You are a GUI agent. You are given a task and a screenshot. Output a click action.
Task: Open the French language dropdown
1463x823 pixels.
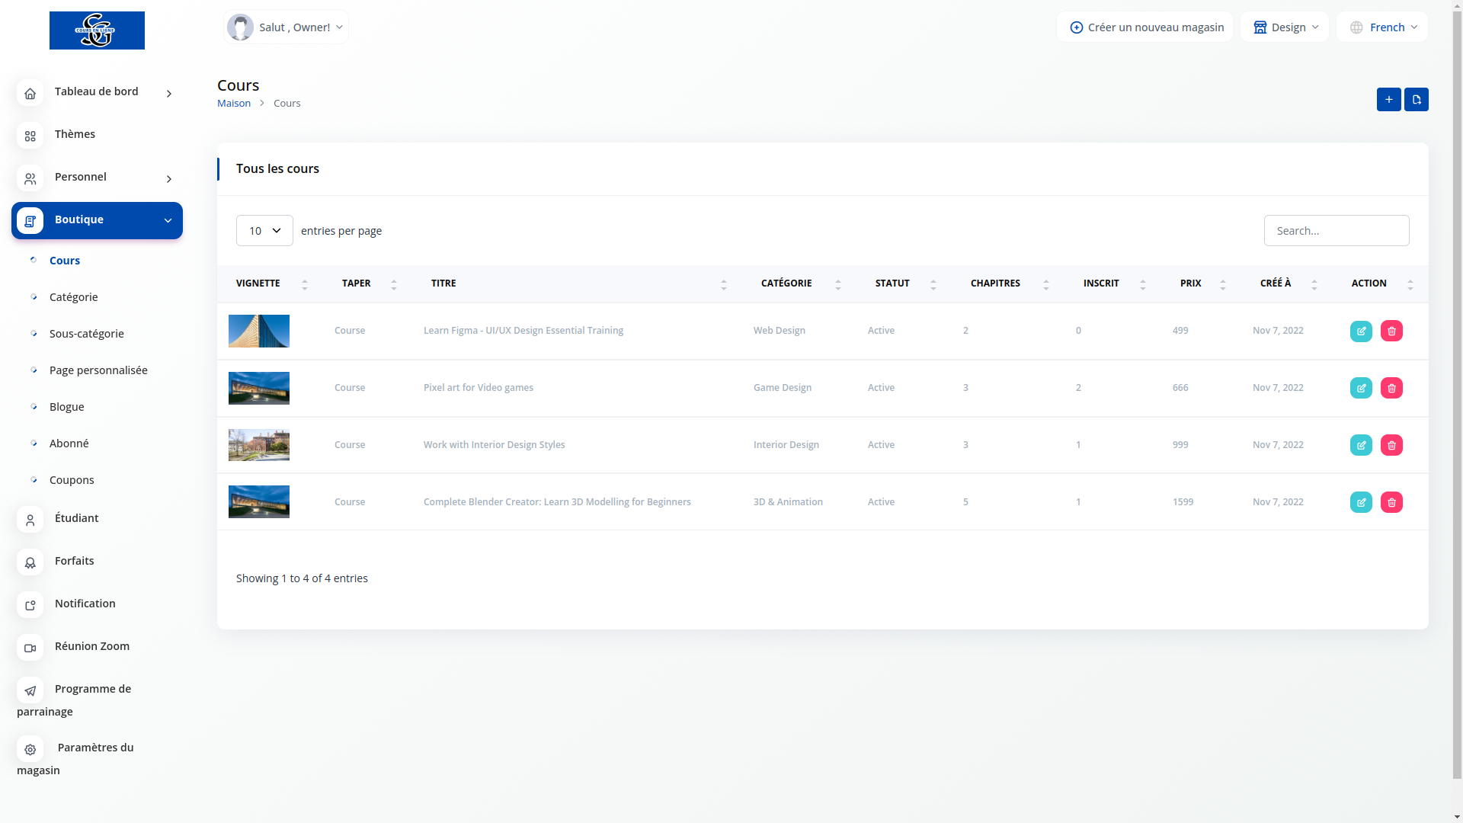coord(1381,27)
